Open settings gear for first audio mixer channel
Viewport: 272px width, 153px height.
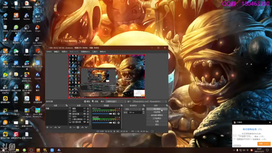pos(119,114)
